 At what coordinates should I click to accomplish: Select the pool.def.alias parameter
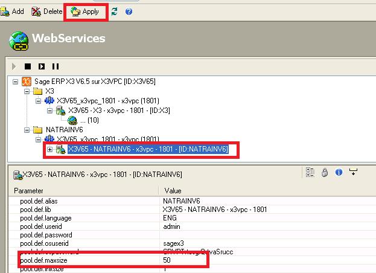(x=39, y=201)
